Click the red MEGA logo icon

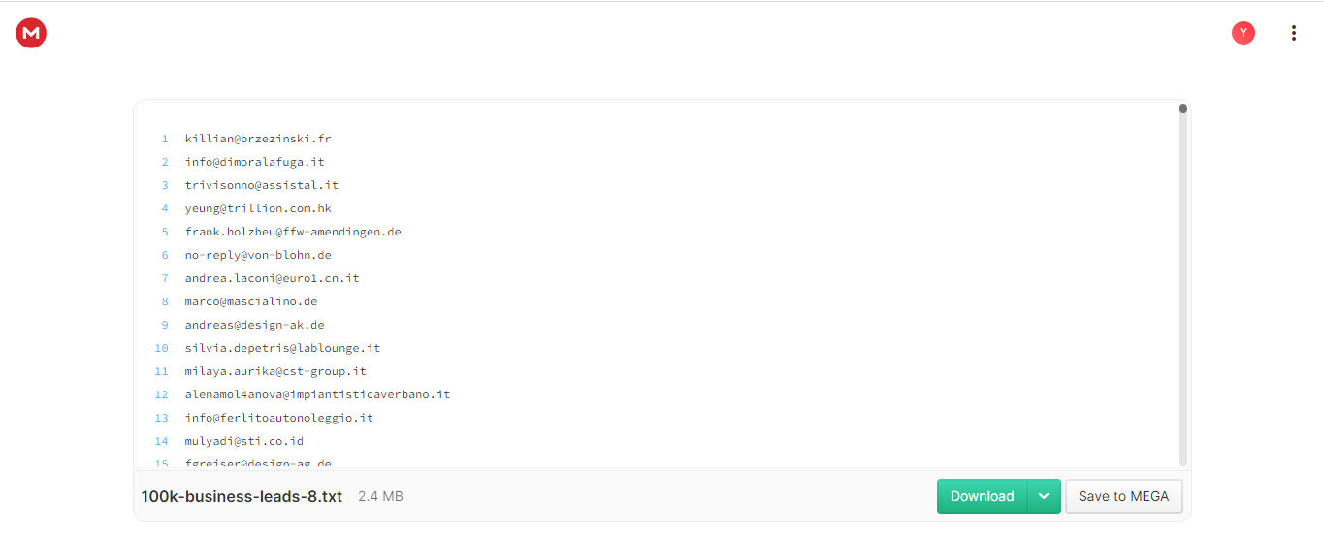pyautogui.click(x=31, y=33)
